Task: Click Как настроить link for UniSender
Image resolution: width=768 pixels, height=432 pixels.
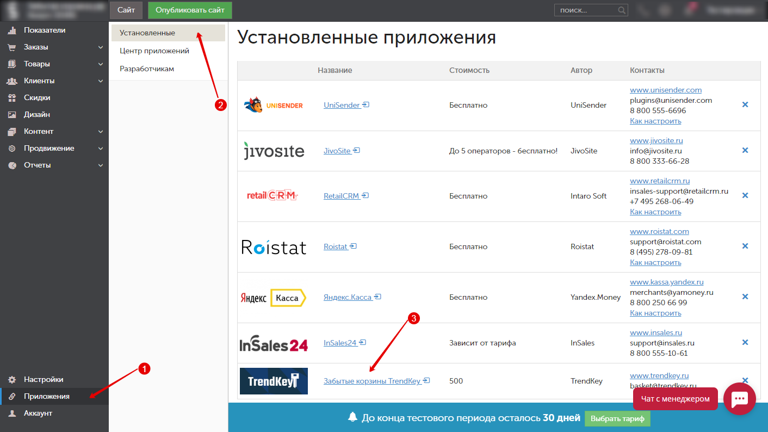Action: pyautogui.click(x=655, y=121)
